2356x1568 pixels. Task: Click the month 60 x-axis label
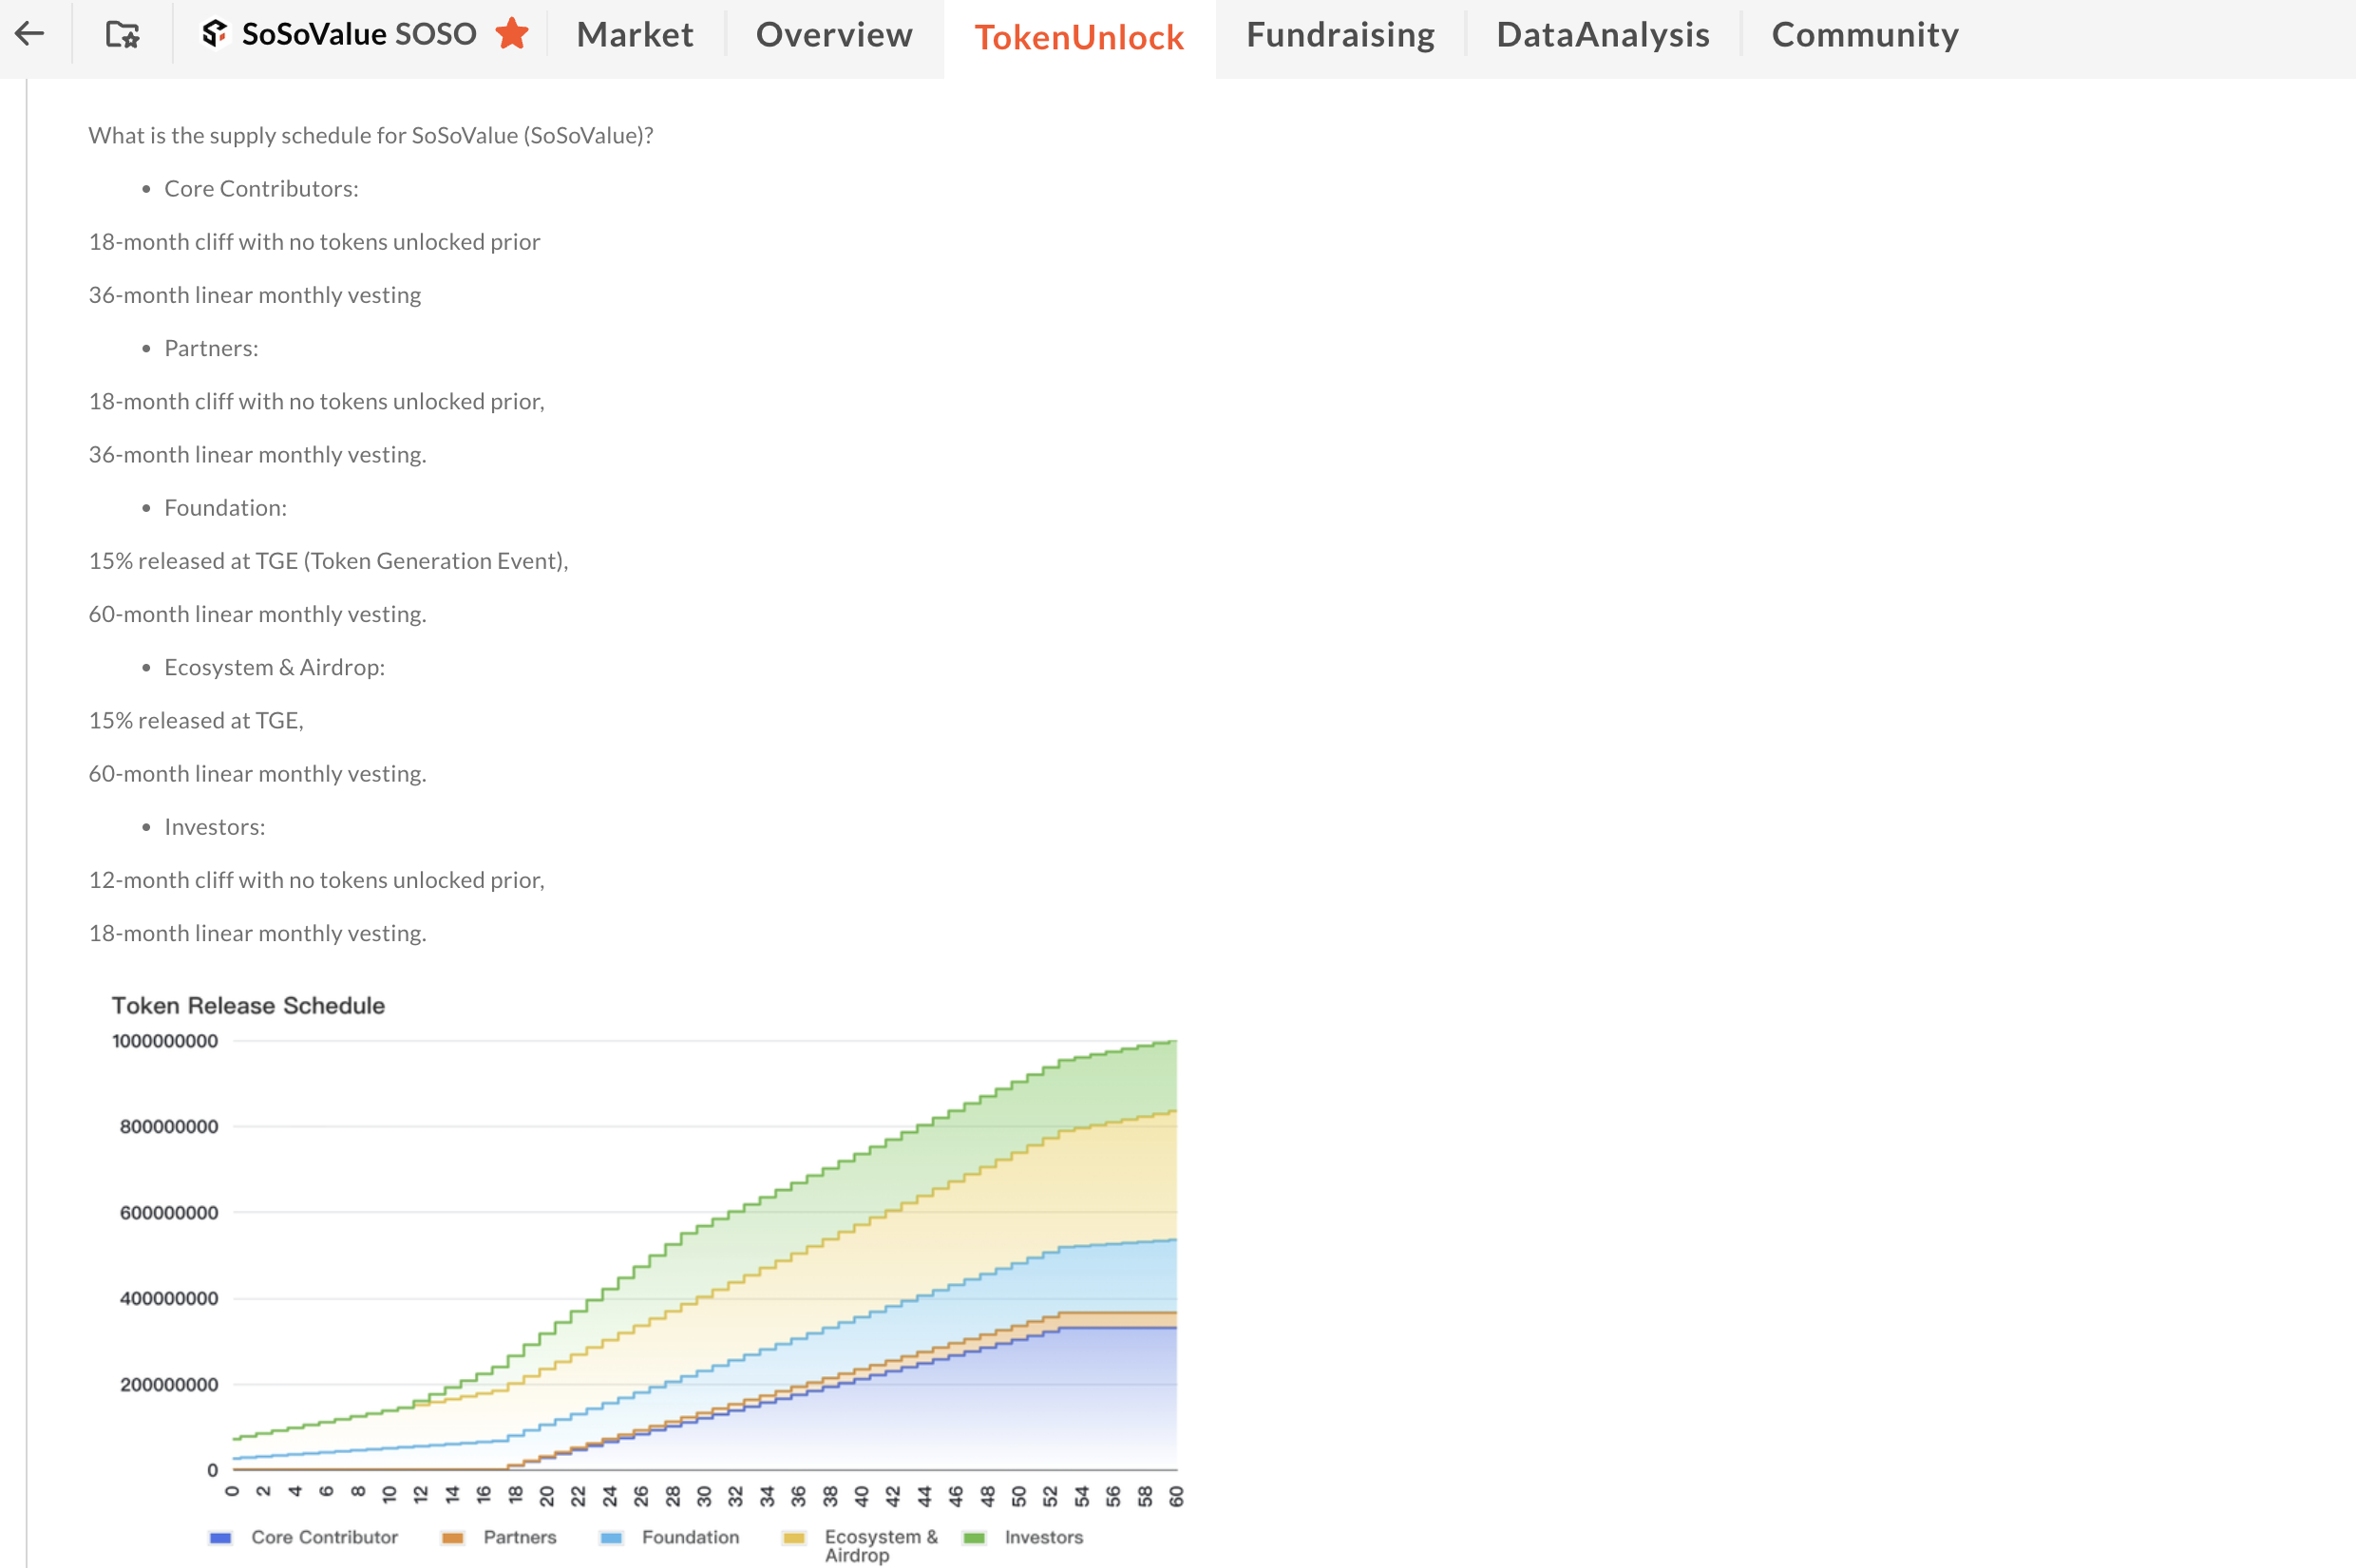(1176, 1495)
